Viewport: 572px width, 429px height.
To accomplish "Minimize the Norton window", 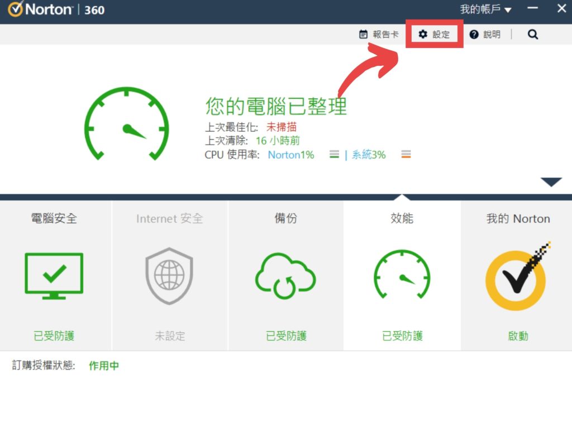I will coord(532,8).
